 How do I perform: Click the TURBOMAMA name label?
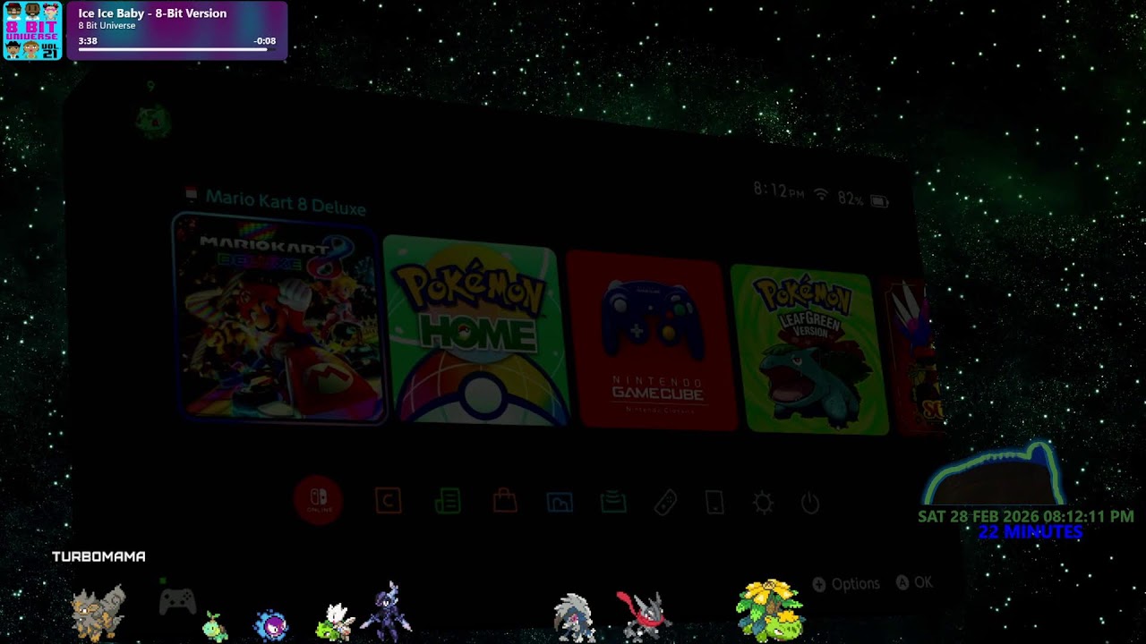(98, 556)
